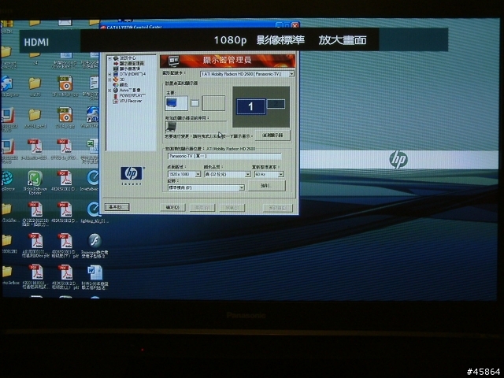504x378 pixels.
Task: Click the display manager header monitor icon
Action: 173,61
